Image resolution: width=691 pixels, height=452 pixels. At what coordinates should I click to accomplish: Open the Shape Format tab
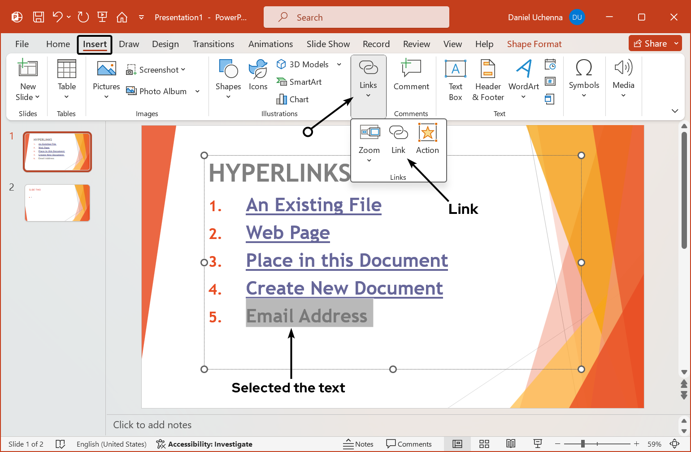coord(534,43)
